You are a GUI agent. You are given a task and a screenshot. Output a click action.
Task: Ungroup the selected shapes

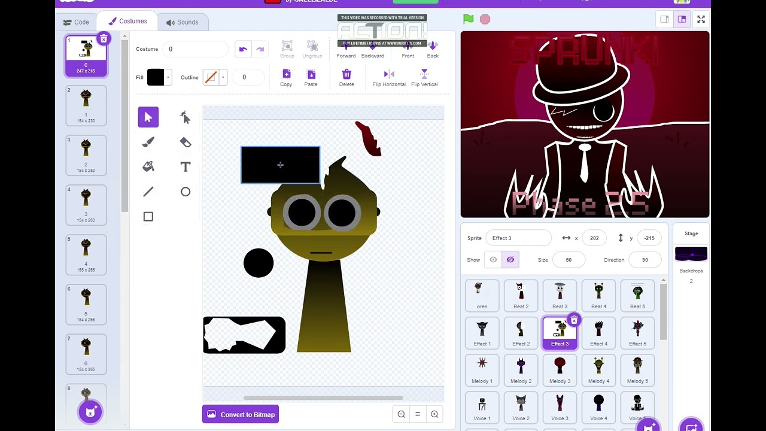[x=312, y=50]
